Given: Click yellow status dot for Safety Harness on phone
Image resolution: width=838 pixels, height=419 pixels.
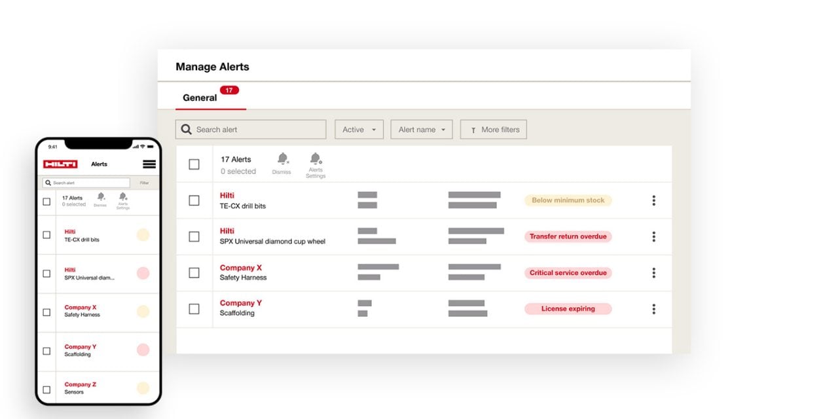Looking at the screenshot, I should coord(143,312).
